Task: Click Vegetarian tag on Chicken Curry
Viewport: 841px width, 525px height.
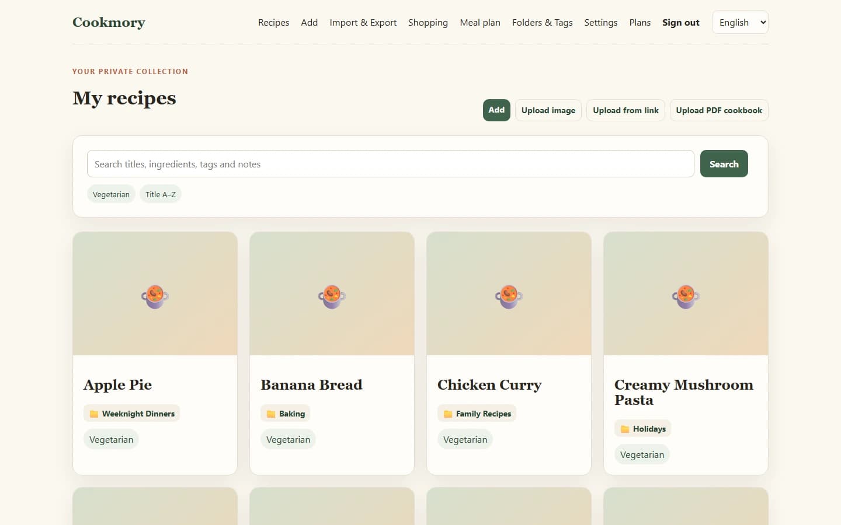Action: 465,439
